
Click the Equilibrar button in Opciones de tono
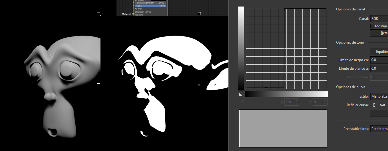(379, 52)
